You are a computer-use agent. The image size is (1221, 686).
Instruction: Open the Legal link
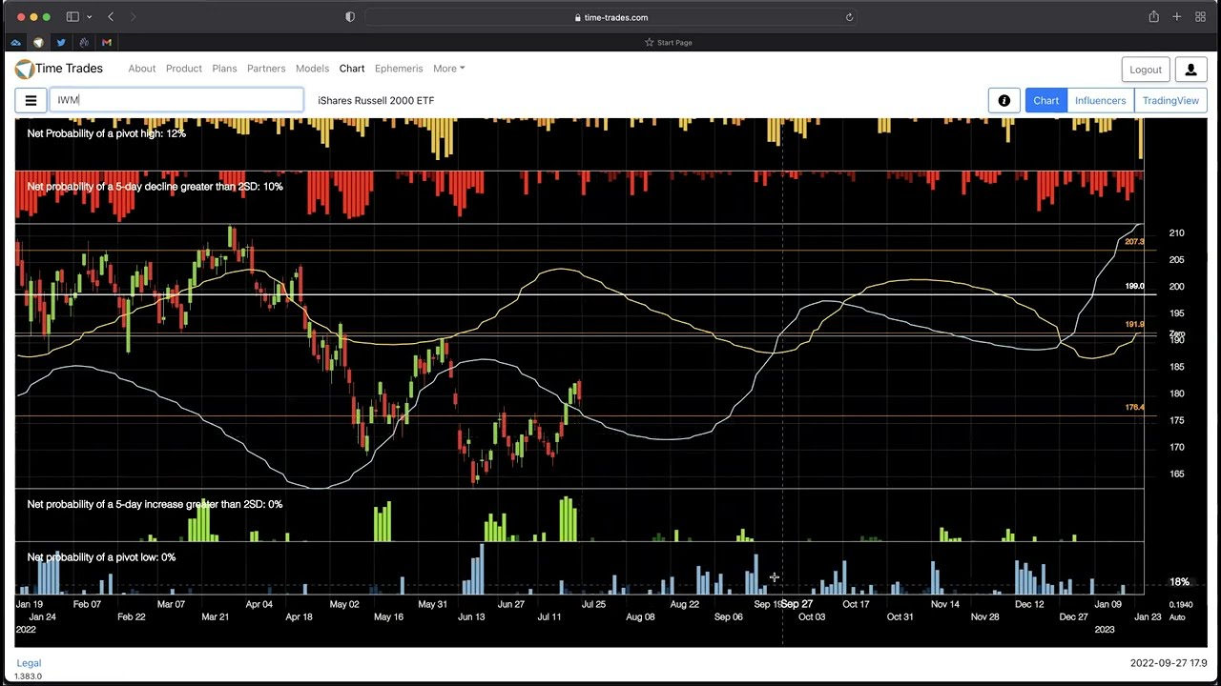pyautogui.click(x=29, y=663)
